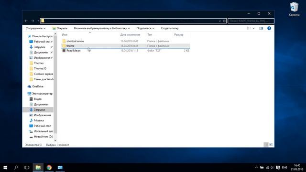Open pinned Изображения in quick access

[41, 58]
